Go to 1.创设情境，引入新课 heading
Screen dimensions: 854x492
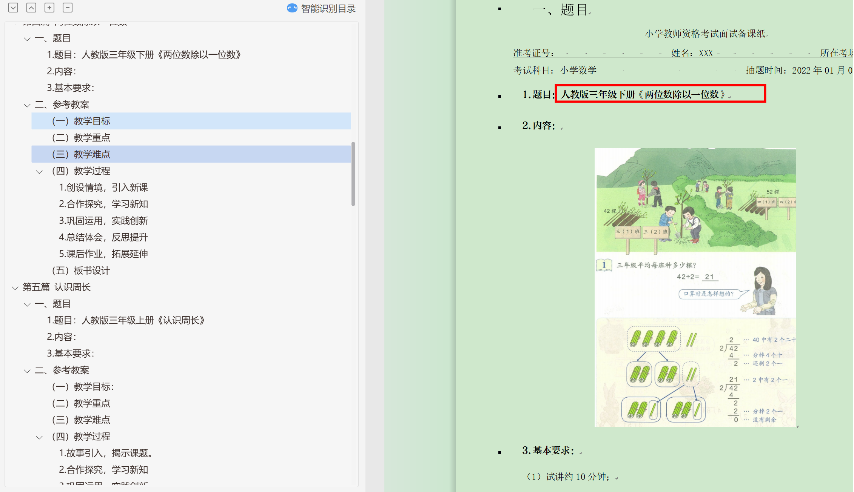(x=103, y=188)
